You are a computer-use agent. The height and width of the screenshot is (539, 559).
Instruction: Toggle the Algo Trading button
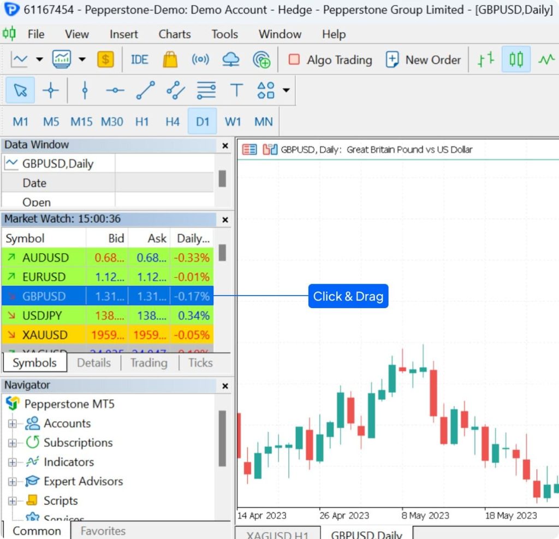[x=330, y=59]
